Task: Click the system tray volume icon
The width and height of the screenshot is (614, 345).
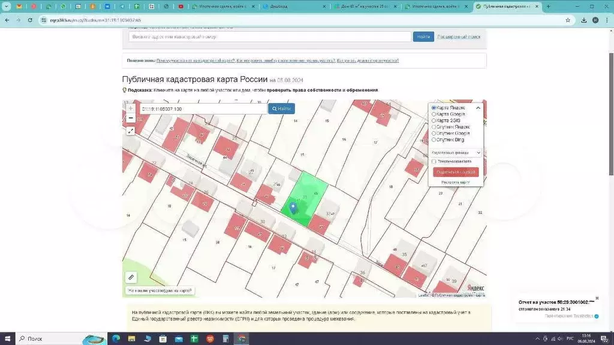Action: (561, 339)
